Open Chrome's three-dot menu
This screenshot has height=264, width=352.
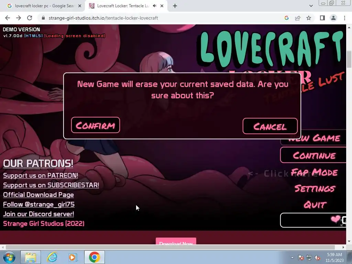click(344, 18)
